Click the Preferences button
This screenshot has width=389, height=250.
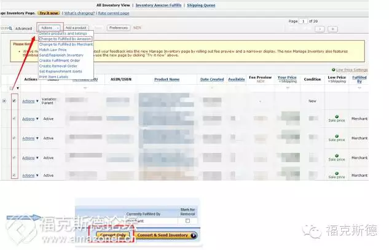[119, 28]
